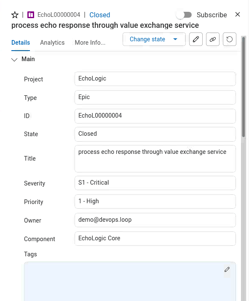Click the favorite star icon

[x=15, y=15]
